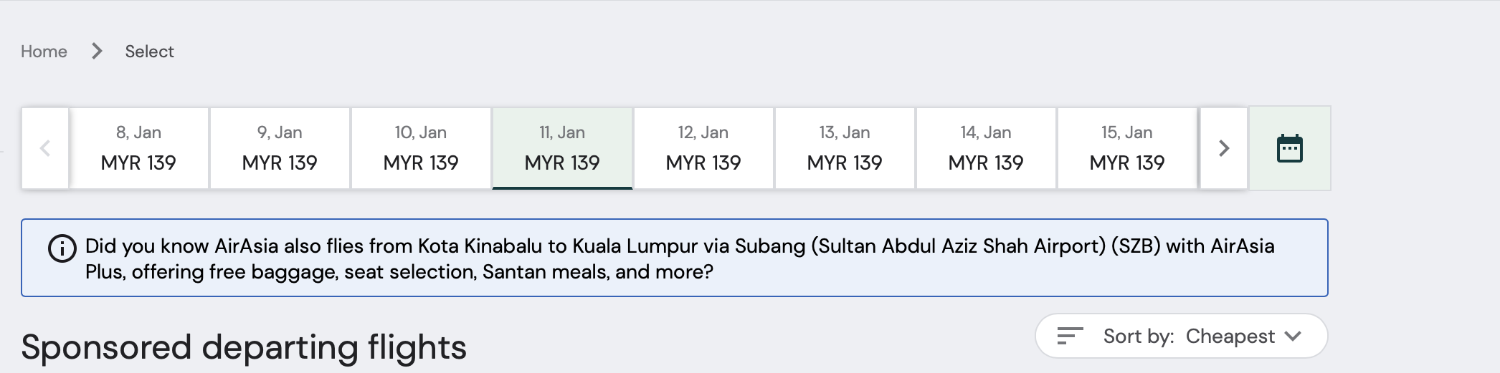Viewport: 1500px width, 373px height.
Task: Select the highlighted 11, Jan tab
Action: 562,148
